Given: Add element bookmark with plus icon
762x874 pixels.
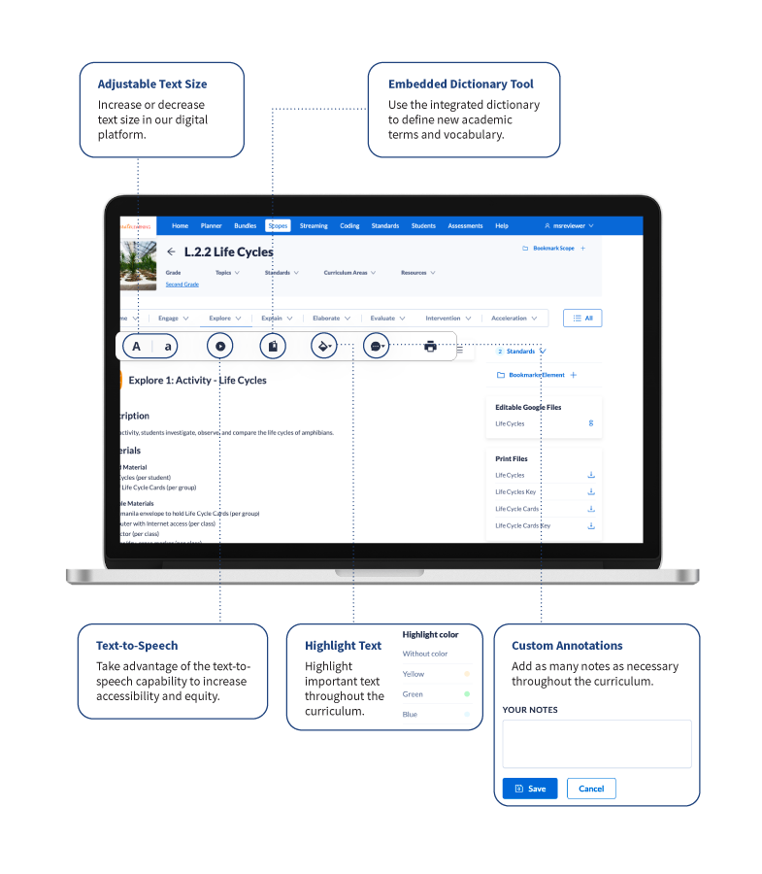Looking at the screenshot, I should tap(573, 375).
